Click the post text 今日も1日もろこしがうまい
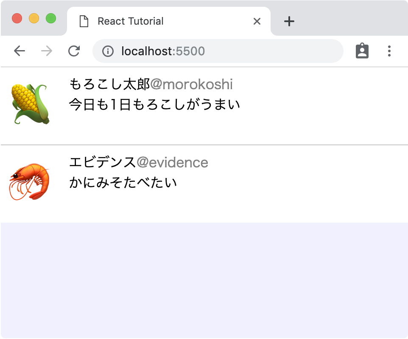This screenshot has width=408, height=339. point(154,105)
